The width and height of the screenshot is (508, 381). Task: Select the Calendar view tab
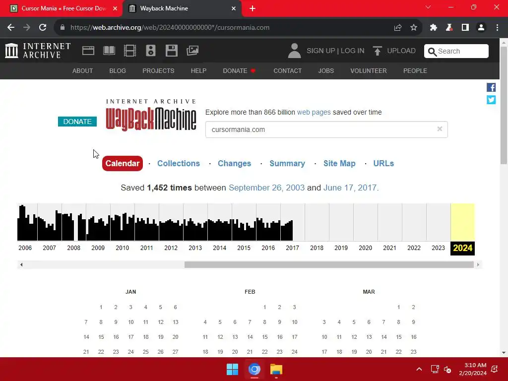(x=123, y=163)
